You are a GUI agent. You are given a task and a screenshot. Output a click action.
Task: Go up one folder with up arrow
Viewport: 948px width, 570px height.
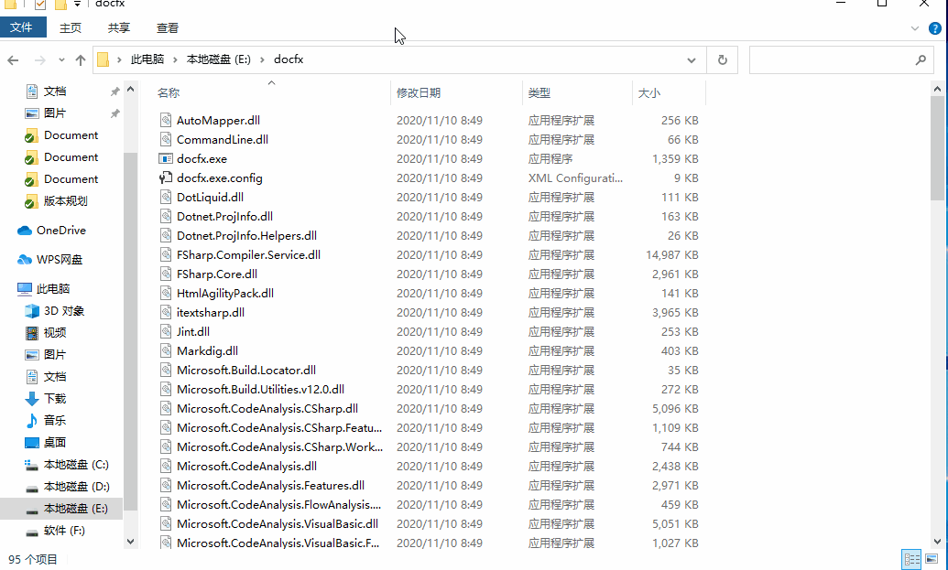[x=81, y=59]
